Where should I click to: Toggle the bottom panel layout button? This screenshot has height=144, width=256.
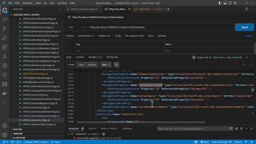click(x=225, y=3)
